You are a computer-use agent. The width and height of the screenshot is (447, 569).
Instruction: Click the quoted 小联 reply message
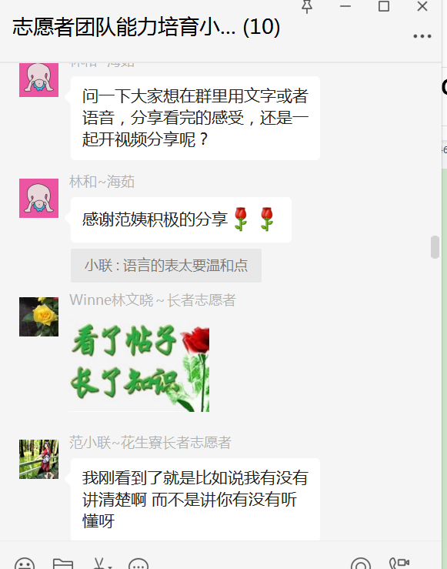pos(166,266)
